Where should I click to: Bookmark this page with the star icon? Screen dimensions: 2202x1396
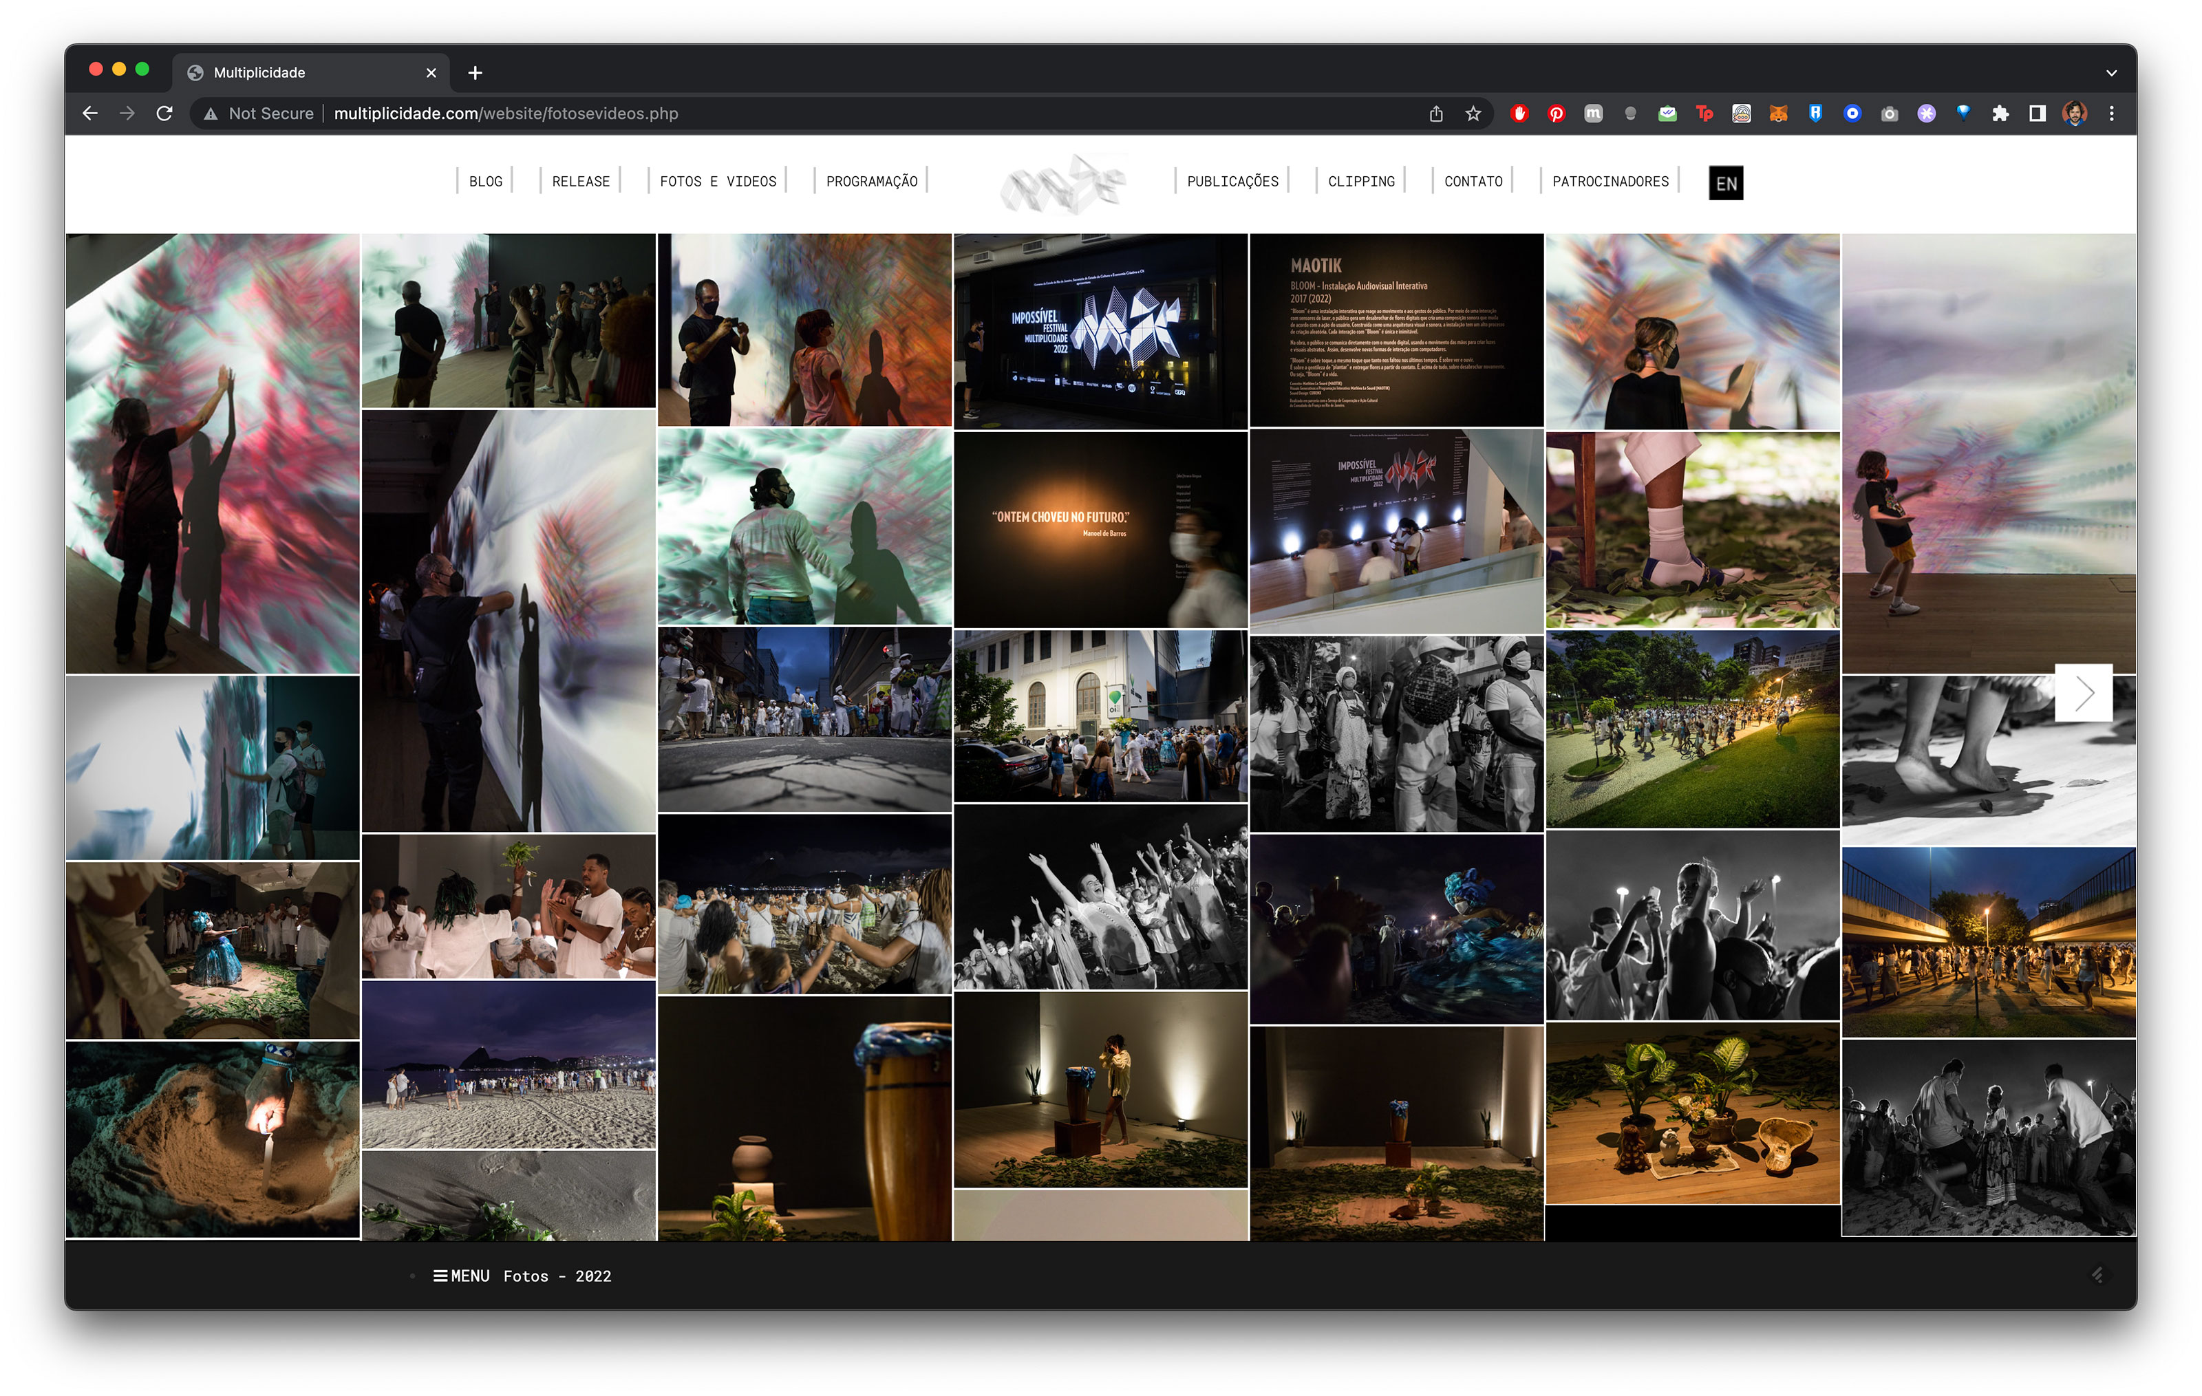tap(1473, 114)
